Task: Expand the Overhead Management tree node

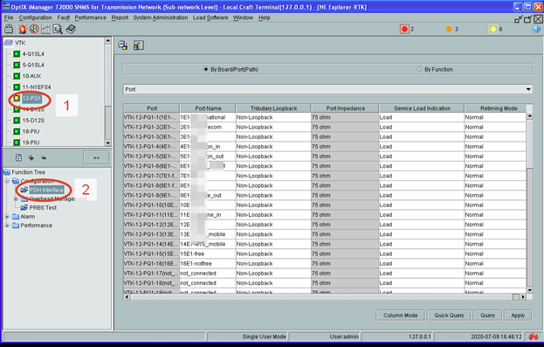Action: (16, 198)
